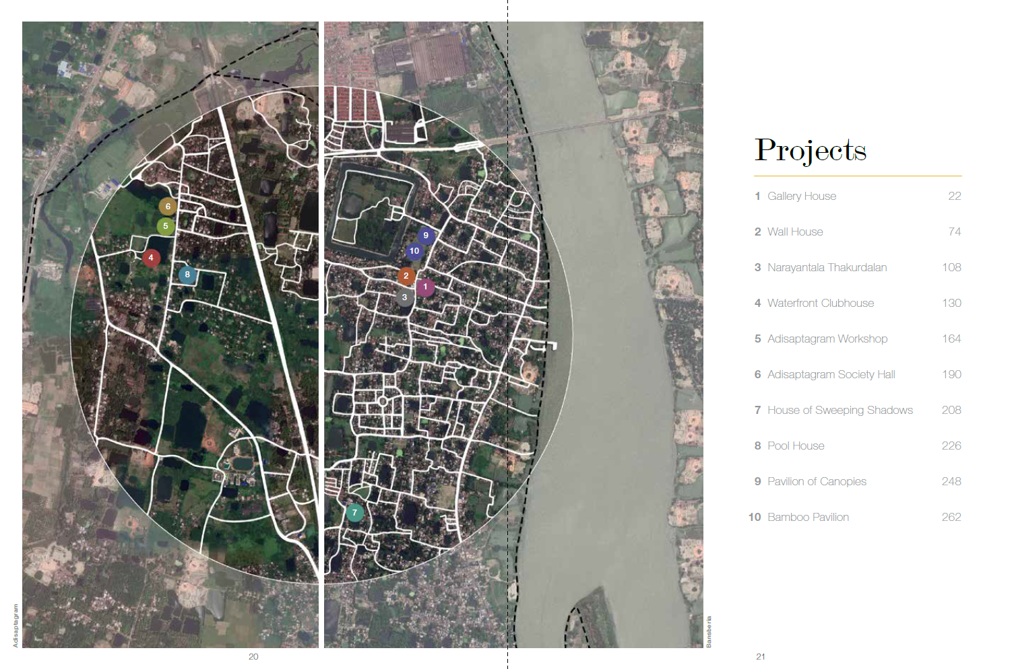
Task: Click the vertical Bansberia map label
Action: click(709, 631)
